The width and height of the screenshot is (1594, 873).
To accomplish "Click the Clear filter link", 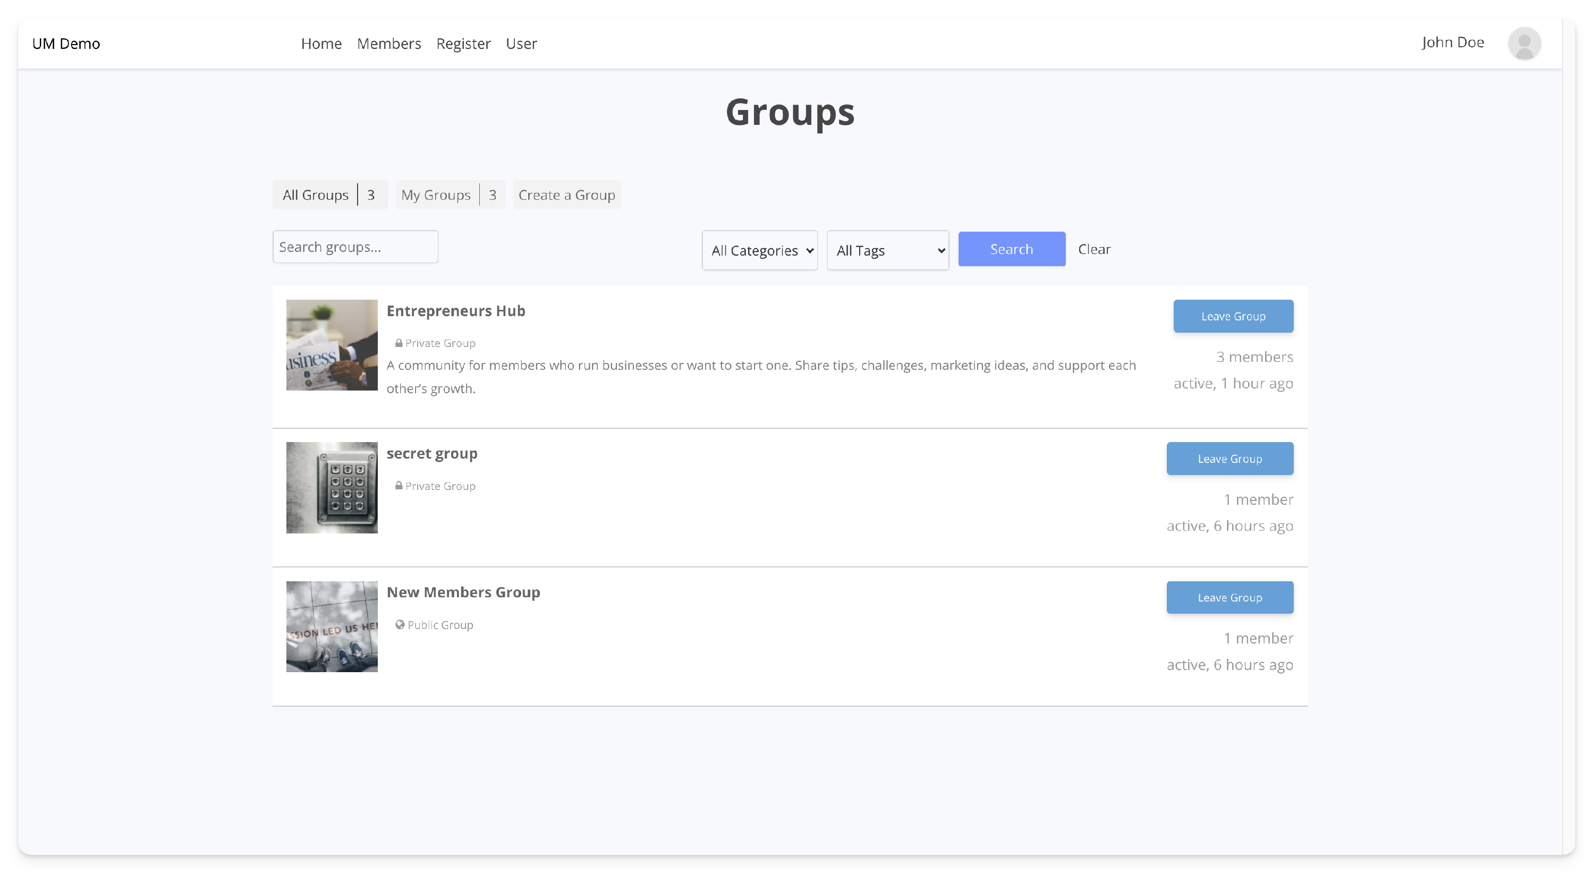I will [1093, 249].
